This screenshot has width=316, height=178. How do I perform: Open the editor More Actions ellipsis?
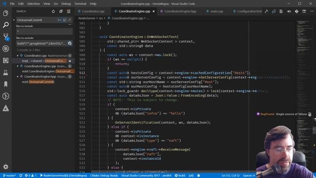pyautogui.click(x=312, y=11)
